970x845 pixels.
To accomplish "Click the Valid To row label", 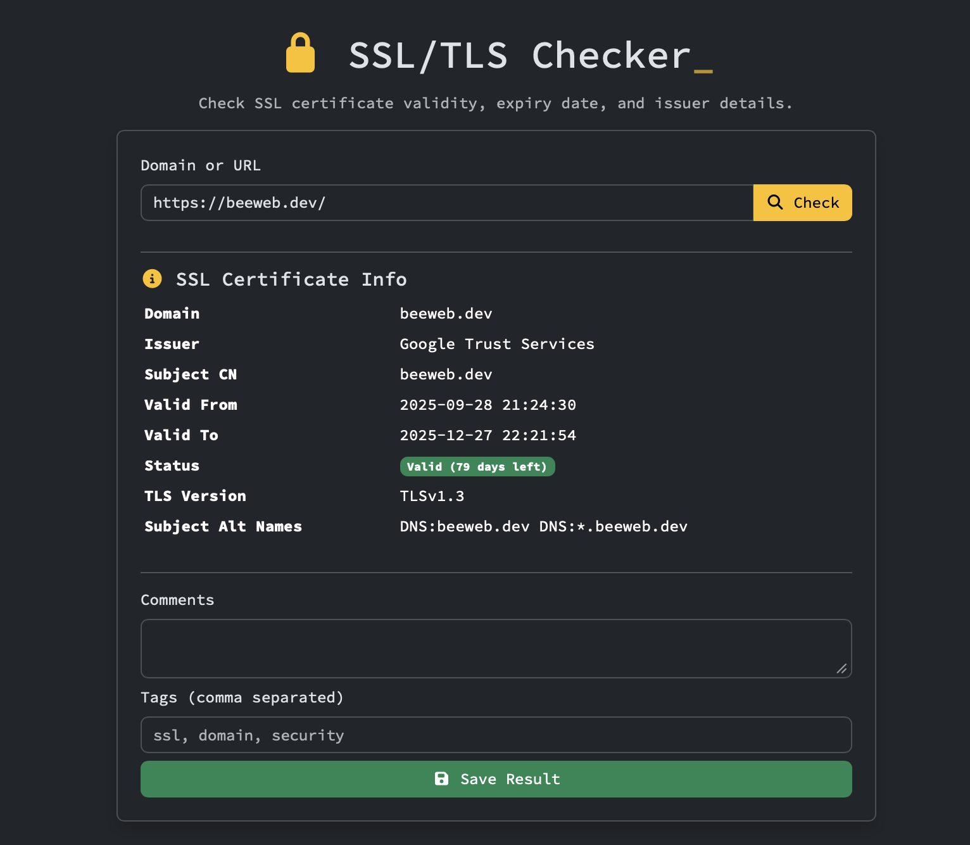I will 181,435.
